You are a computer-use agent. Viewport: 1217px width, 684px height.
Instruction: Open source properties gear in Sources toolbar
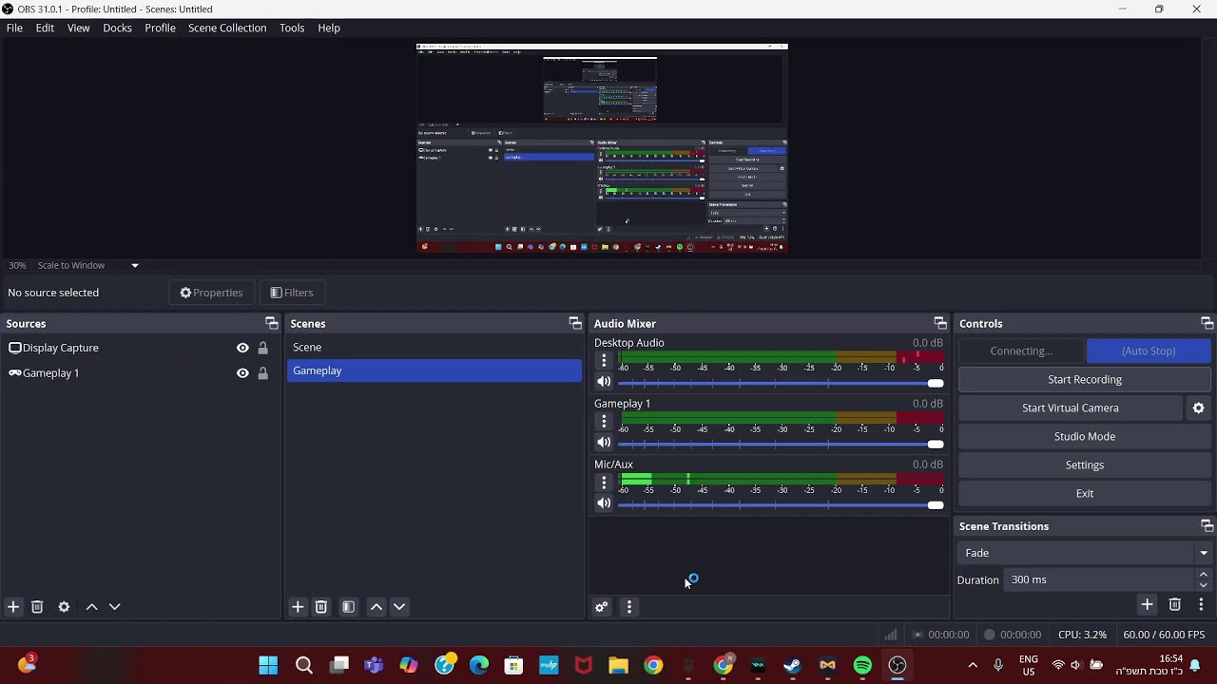pos(64,606)
